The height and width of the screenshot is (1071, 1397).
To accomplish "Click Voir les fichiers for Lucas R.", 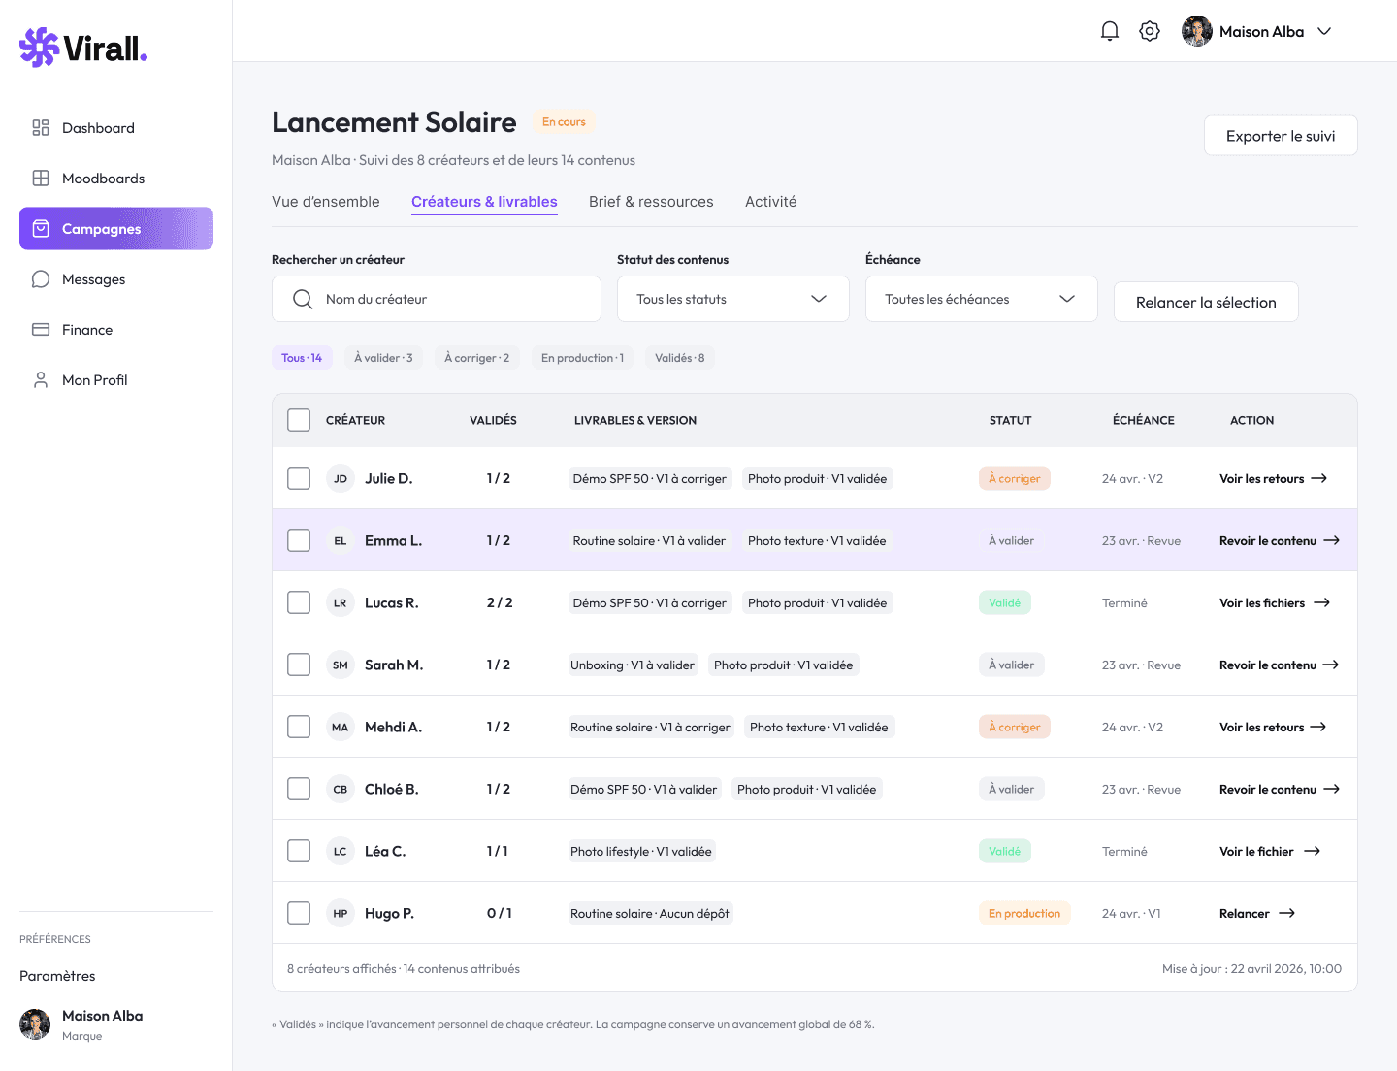I will point(1275,602).
